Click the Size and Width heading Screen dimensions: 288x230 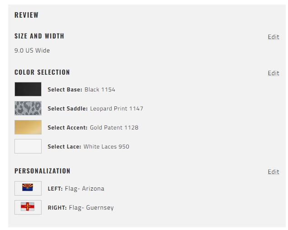[x=39, y=36]
